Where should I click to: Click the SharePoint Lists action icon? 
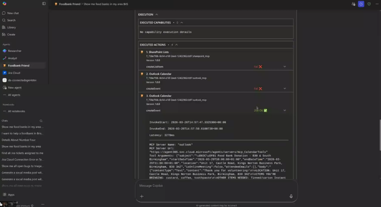(x=142, y=52)
